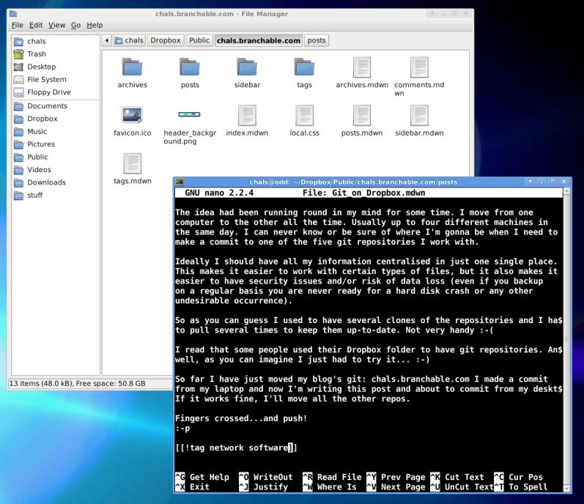
Task: Click '^K Cut Text' shortcut text
Action: point(457,477)
